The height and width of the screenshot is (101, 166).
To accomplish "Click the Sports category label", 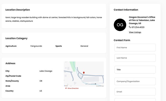I will (59, 46).
